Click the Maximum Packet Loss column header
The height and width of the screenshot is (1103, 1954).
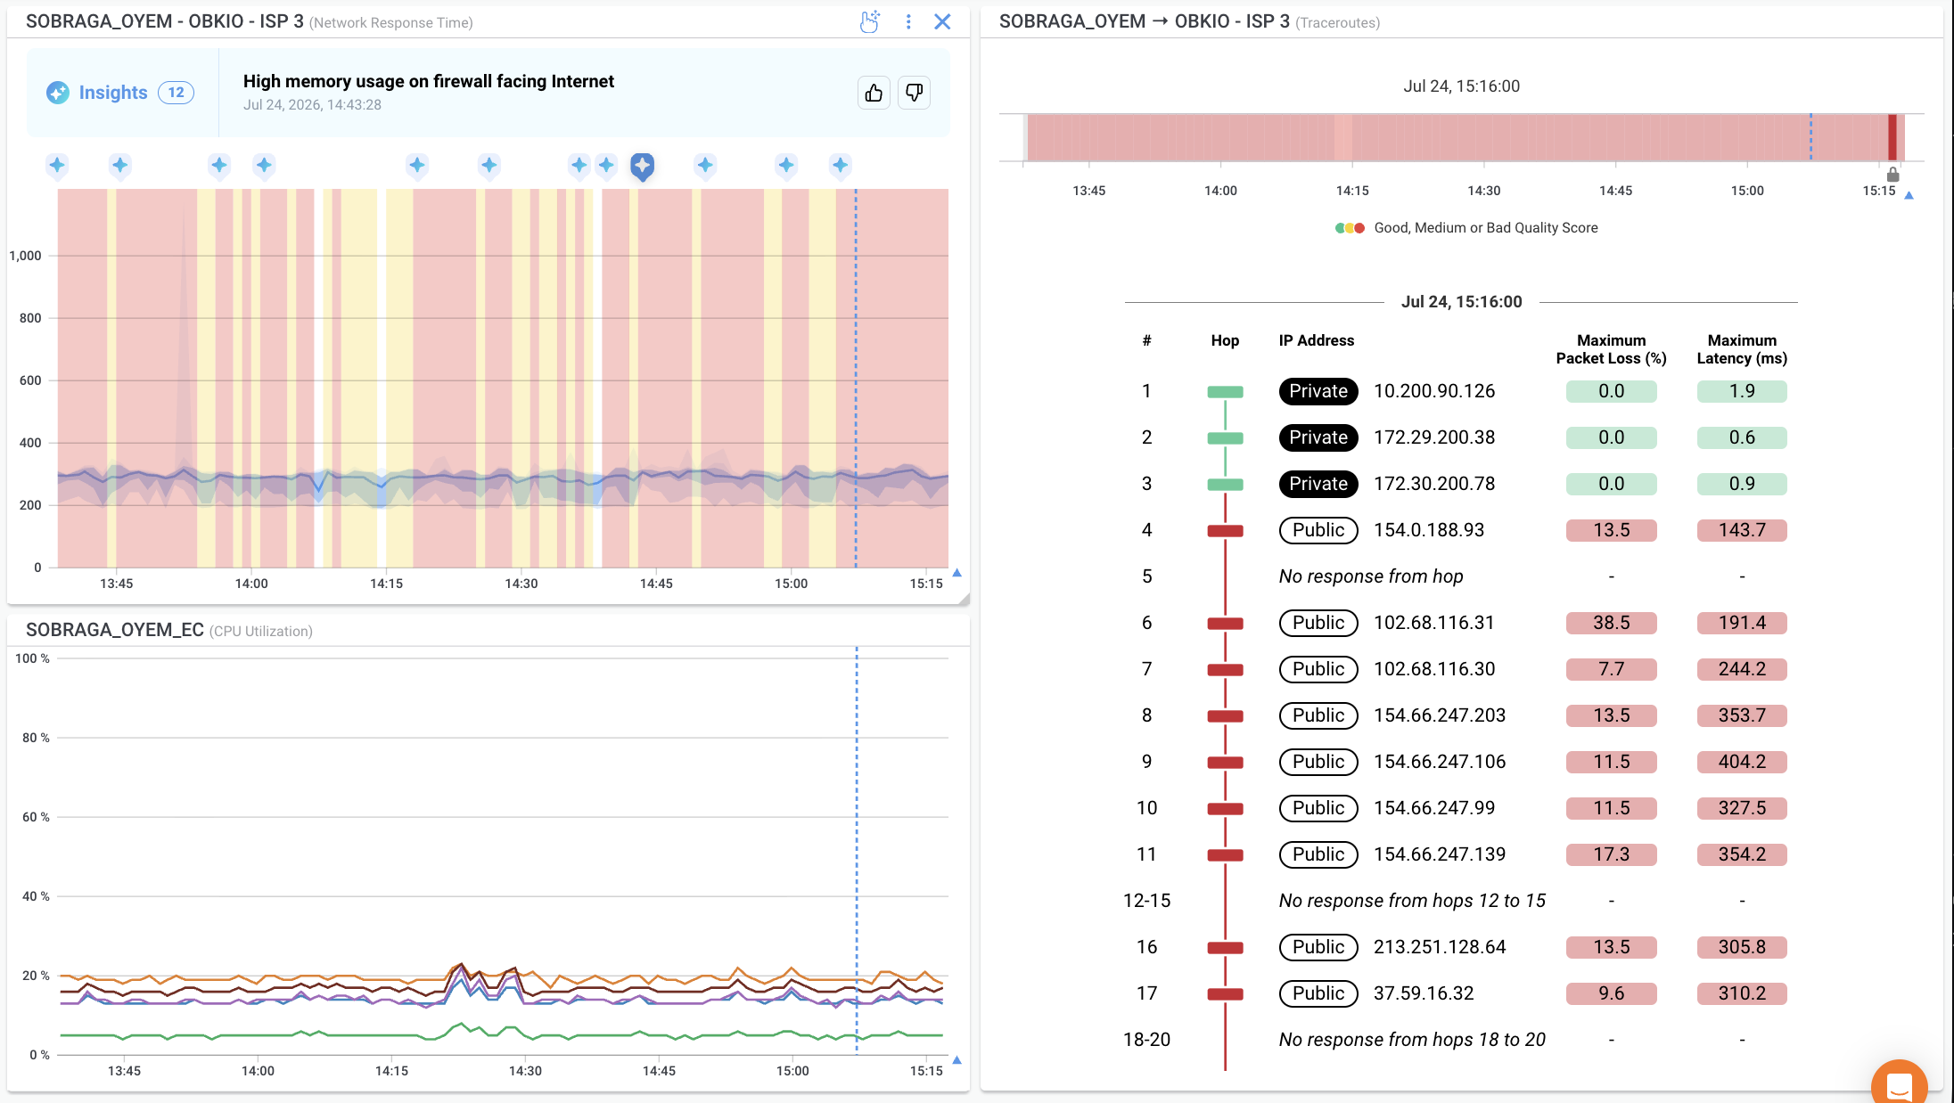pyautogui.click(x=1611, y=349)
